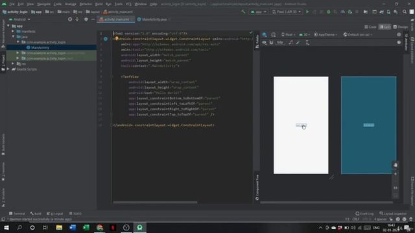Open the Build tool window
This screenshot has width=415, height=233.
click(x=36, y=214)
